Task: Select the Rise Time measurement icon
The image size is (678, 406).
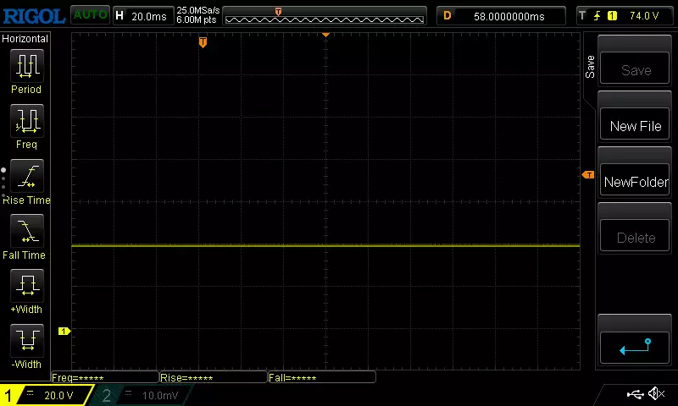Action: click(27, 176)
